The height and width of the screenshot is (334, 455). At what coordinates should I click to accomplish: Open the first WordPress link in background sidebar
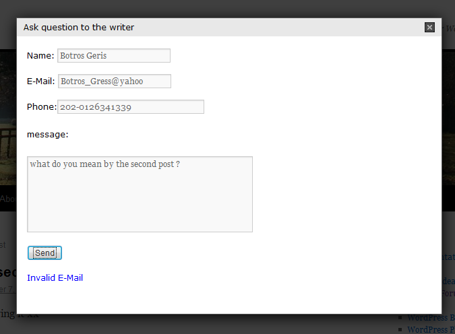point(431,317)
